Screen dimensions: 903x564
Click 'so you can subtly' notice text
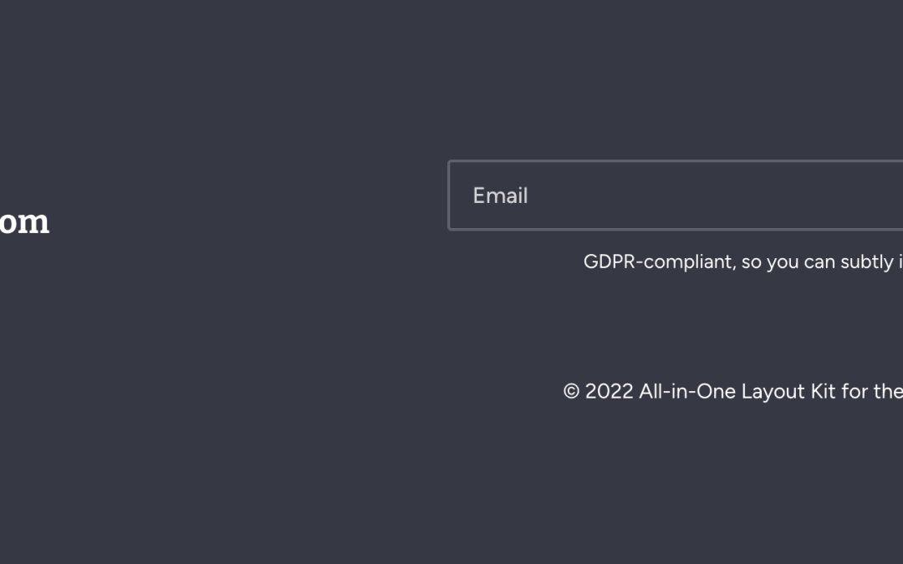(x=817, y=262)
